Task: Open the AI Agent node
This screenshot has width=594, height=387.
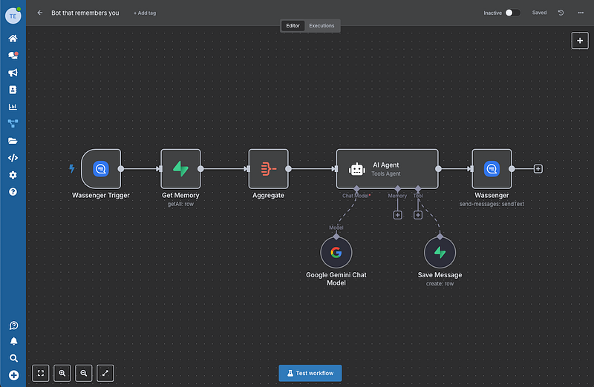Action: [x=387, y=169]
